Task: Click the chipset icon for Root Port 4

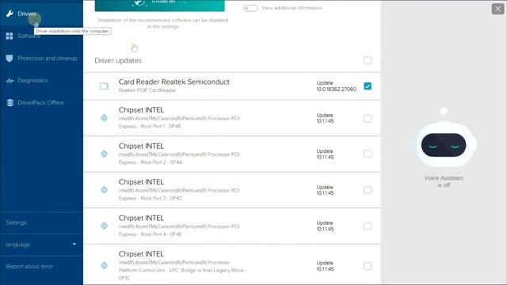Action: (104, 226)
